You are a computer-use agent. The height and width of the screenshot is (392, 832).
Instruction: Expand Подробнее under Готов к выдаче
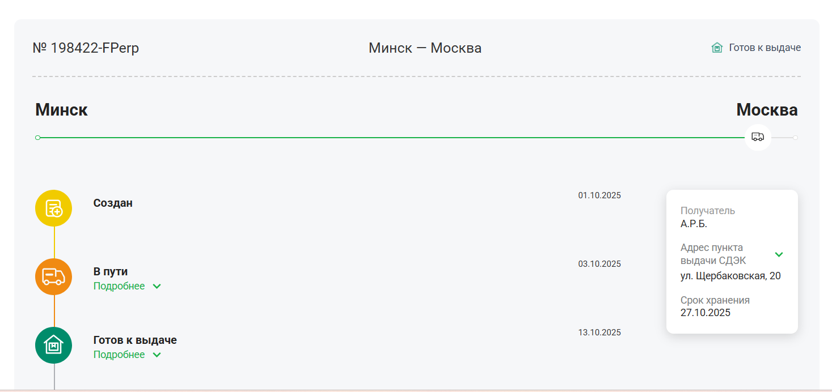127,355
